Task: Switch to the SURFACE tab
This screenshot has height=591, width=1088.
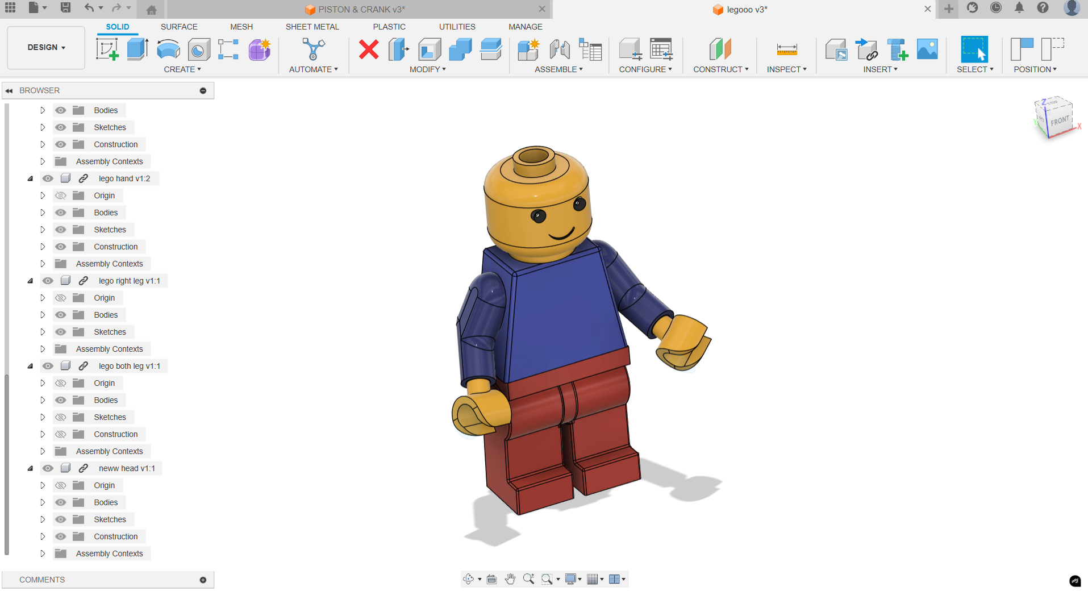Action: [x=179, y=27]
